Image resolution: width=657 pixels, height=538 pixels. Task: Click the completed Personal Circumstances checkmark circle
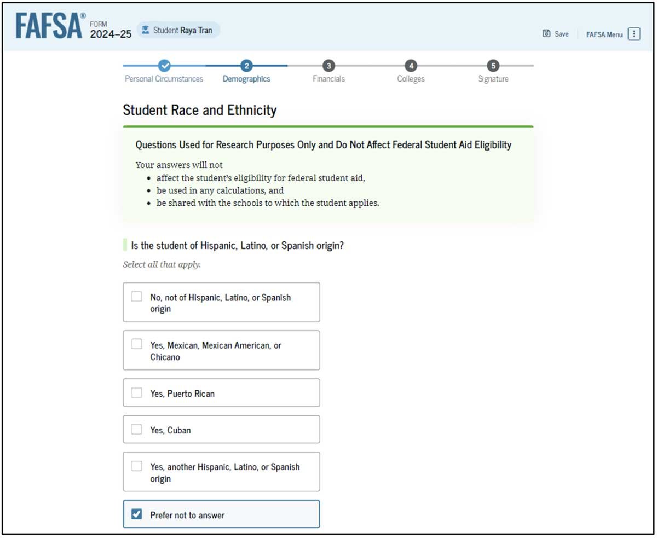pyautogui.click(x=164, y=66)
